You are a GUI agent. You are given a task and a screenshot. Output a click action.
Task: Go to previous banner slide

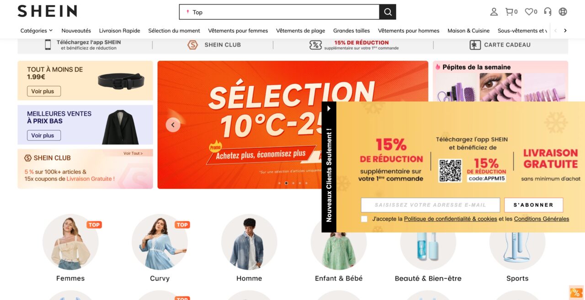pos(173,125)
